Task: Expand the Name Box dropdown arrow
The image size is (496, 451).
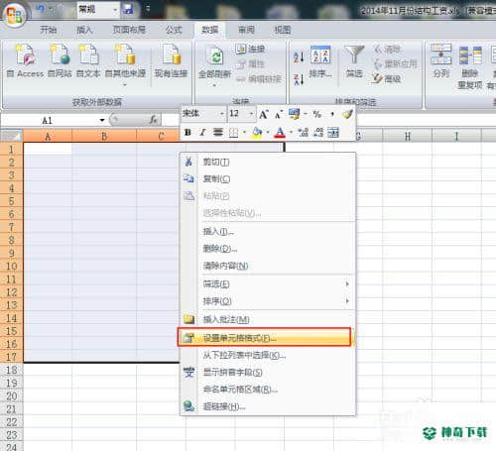Action: coord(102,120)
